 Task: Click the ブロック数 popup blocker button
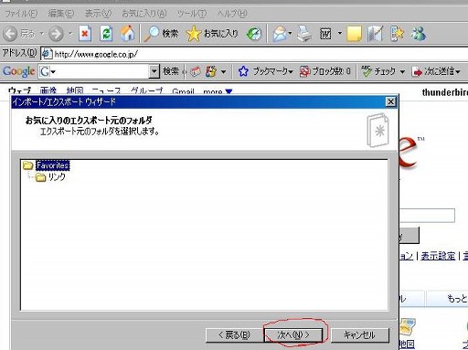[x=325, y=71]
